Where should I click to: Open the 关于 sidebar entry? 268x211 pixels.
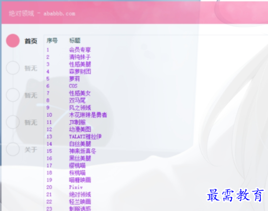31,150
